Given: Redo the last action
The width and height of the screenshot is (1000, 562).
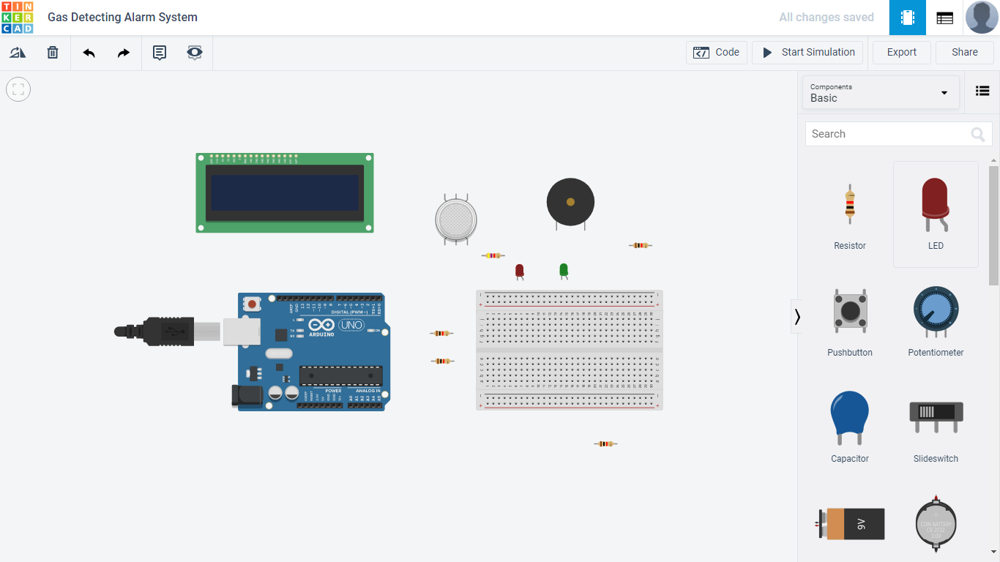Looking at the screenshot, I should 123,52.
